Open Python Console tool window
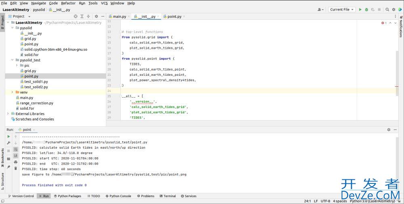 point(118,196)
